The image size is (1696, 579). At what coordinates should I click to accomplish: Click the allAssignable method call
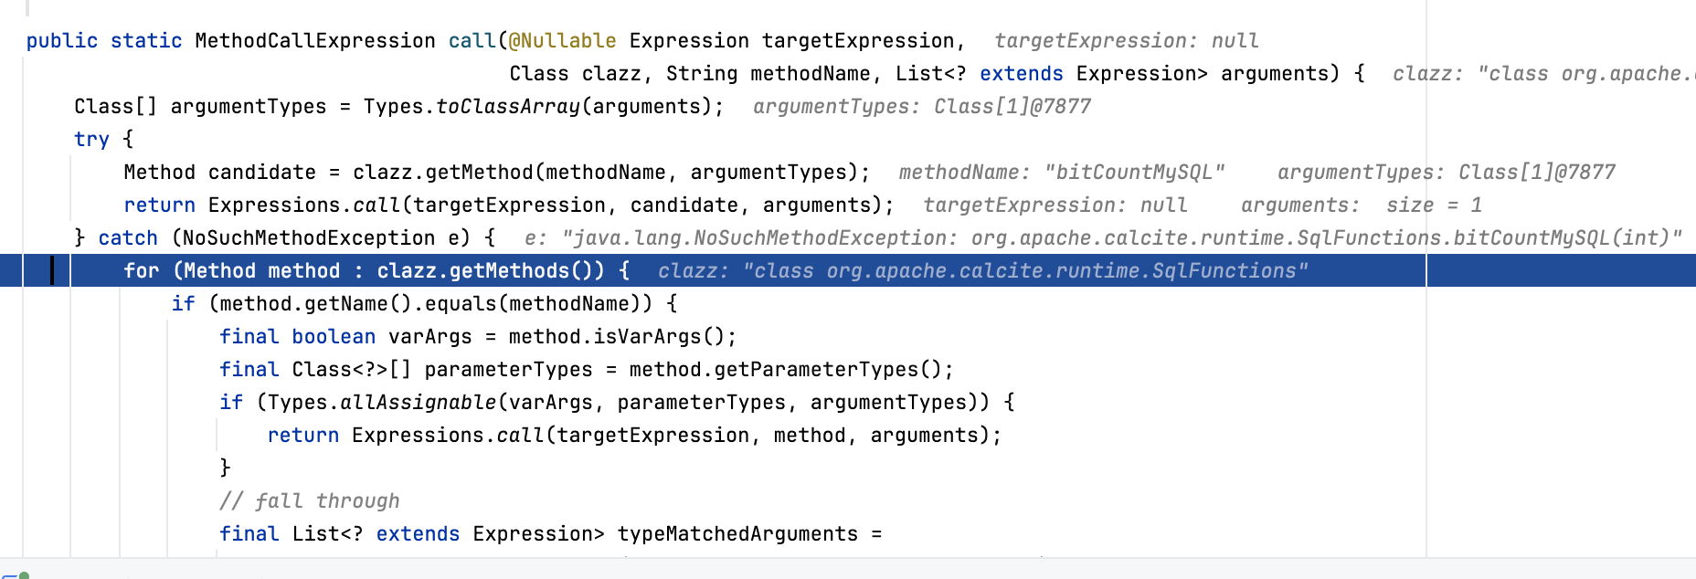(418, 403)
